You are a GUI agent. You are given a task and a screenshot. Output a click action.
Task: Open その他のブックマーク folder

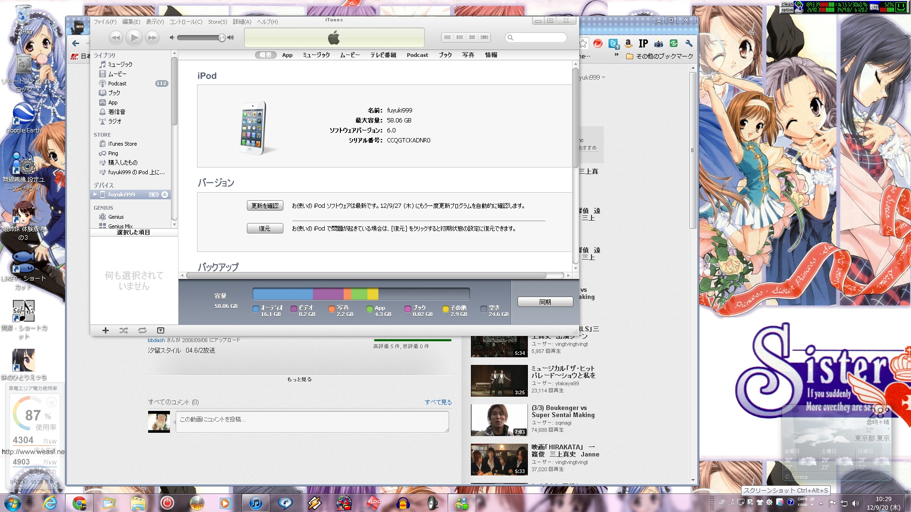(x=660, y=56)
